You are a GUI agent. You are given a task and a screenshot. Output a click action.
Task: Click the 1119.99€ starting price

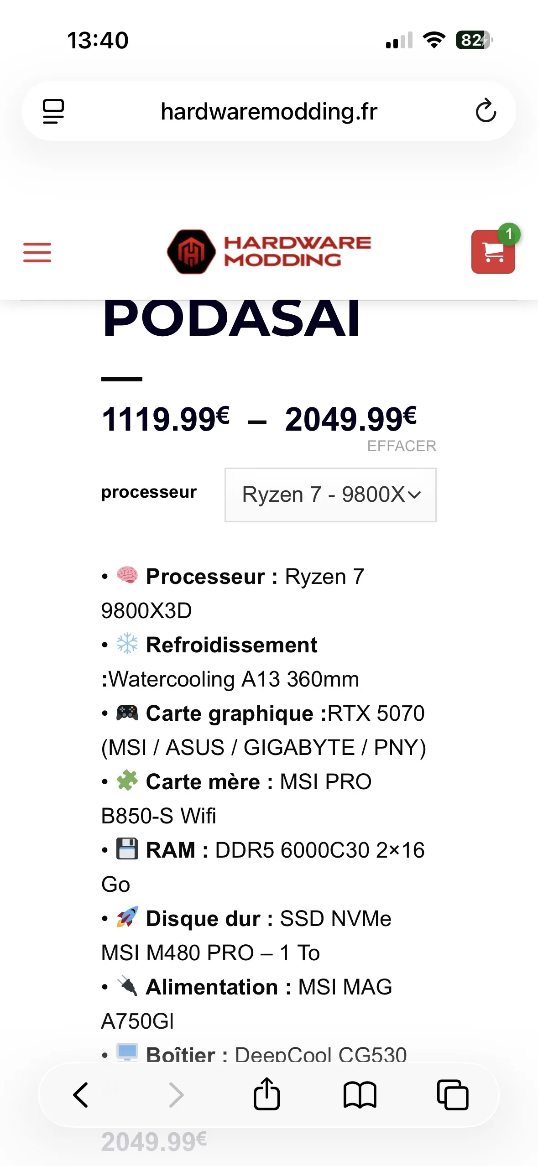point(166,419)
